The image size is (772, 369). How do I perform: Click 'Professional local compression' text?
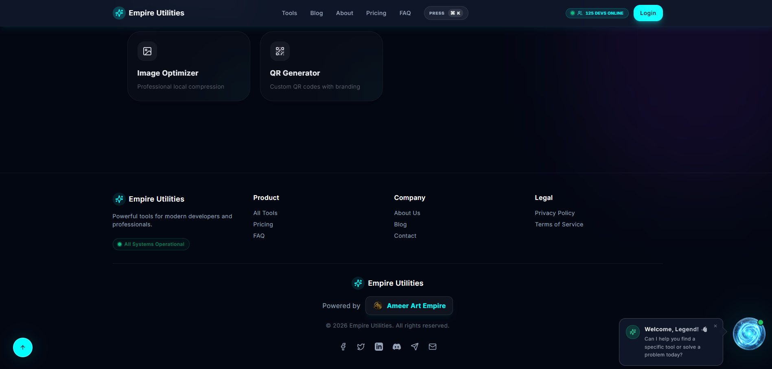[181, 87]
